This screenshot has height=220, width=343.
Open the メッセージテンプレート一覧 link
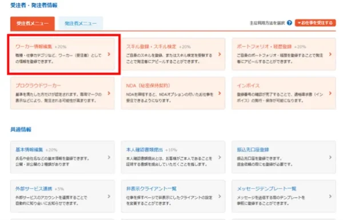[266, 189]
